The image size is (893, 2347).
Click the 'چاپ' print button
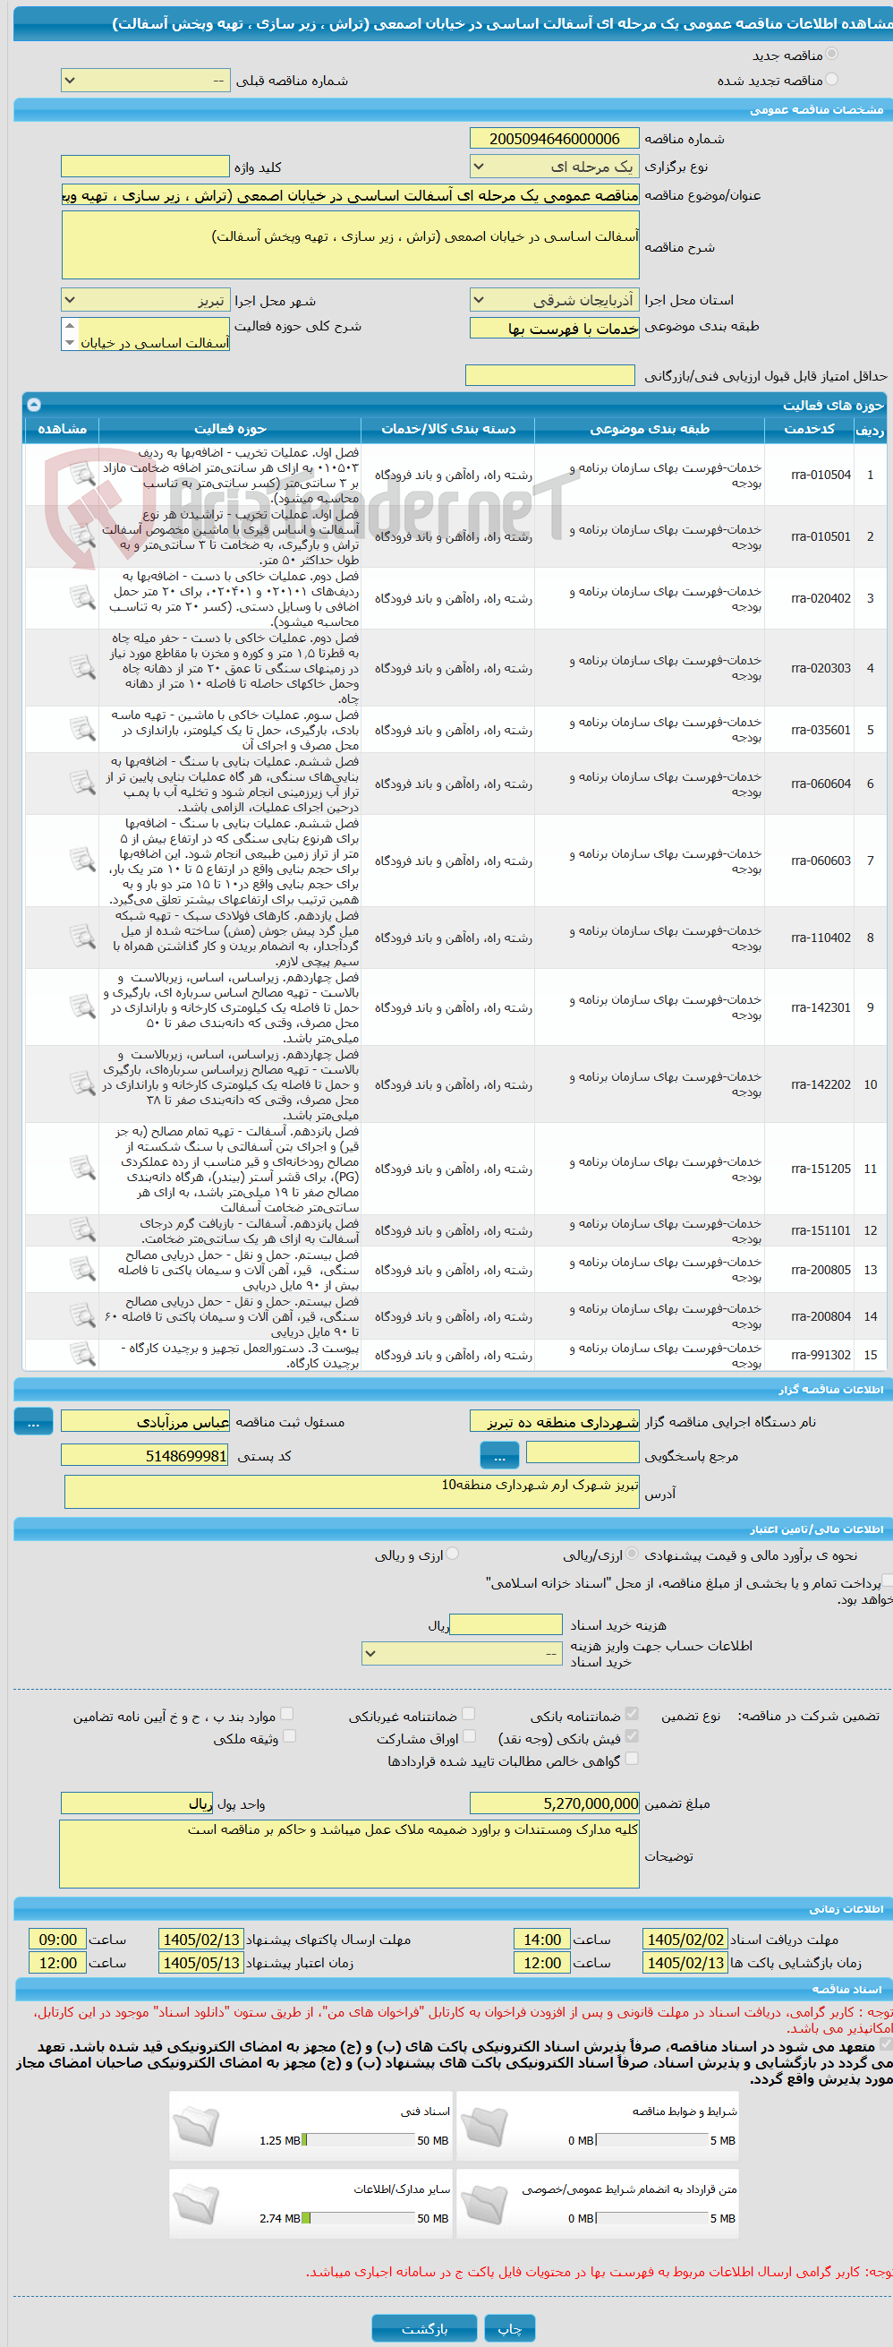pyautogui.click(x=510, y=2328)
